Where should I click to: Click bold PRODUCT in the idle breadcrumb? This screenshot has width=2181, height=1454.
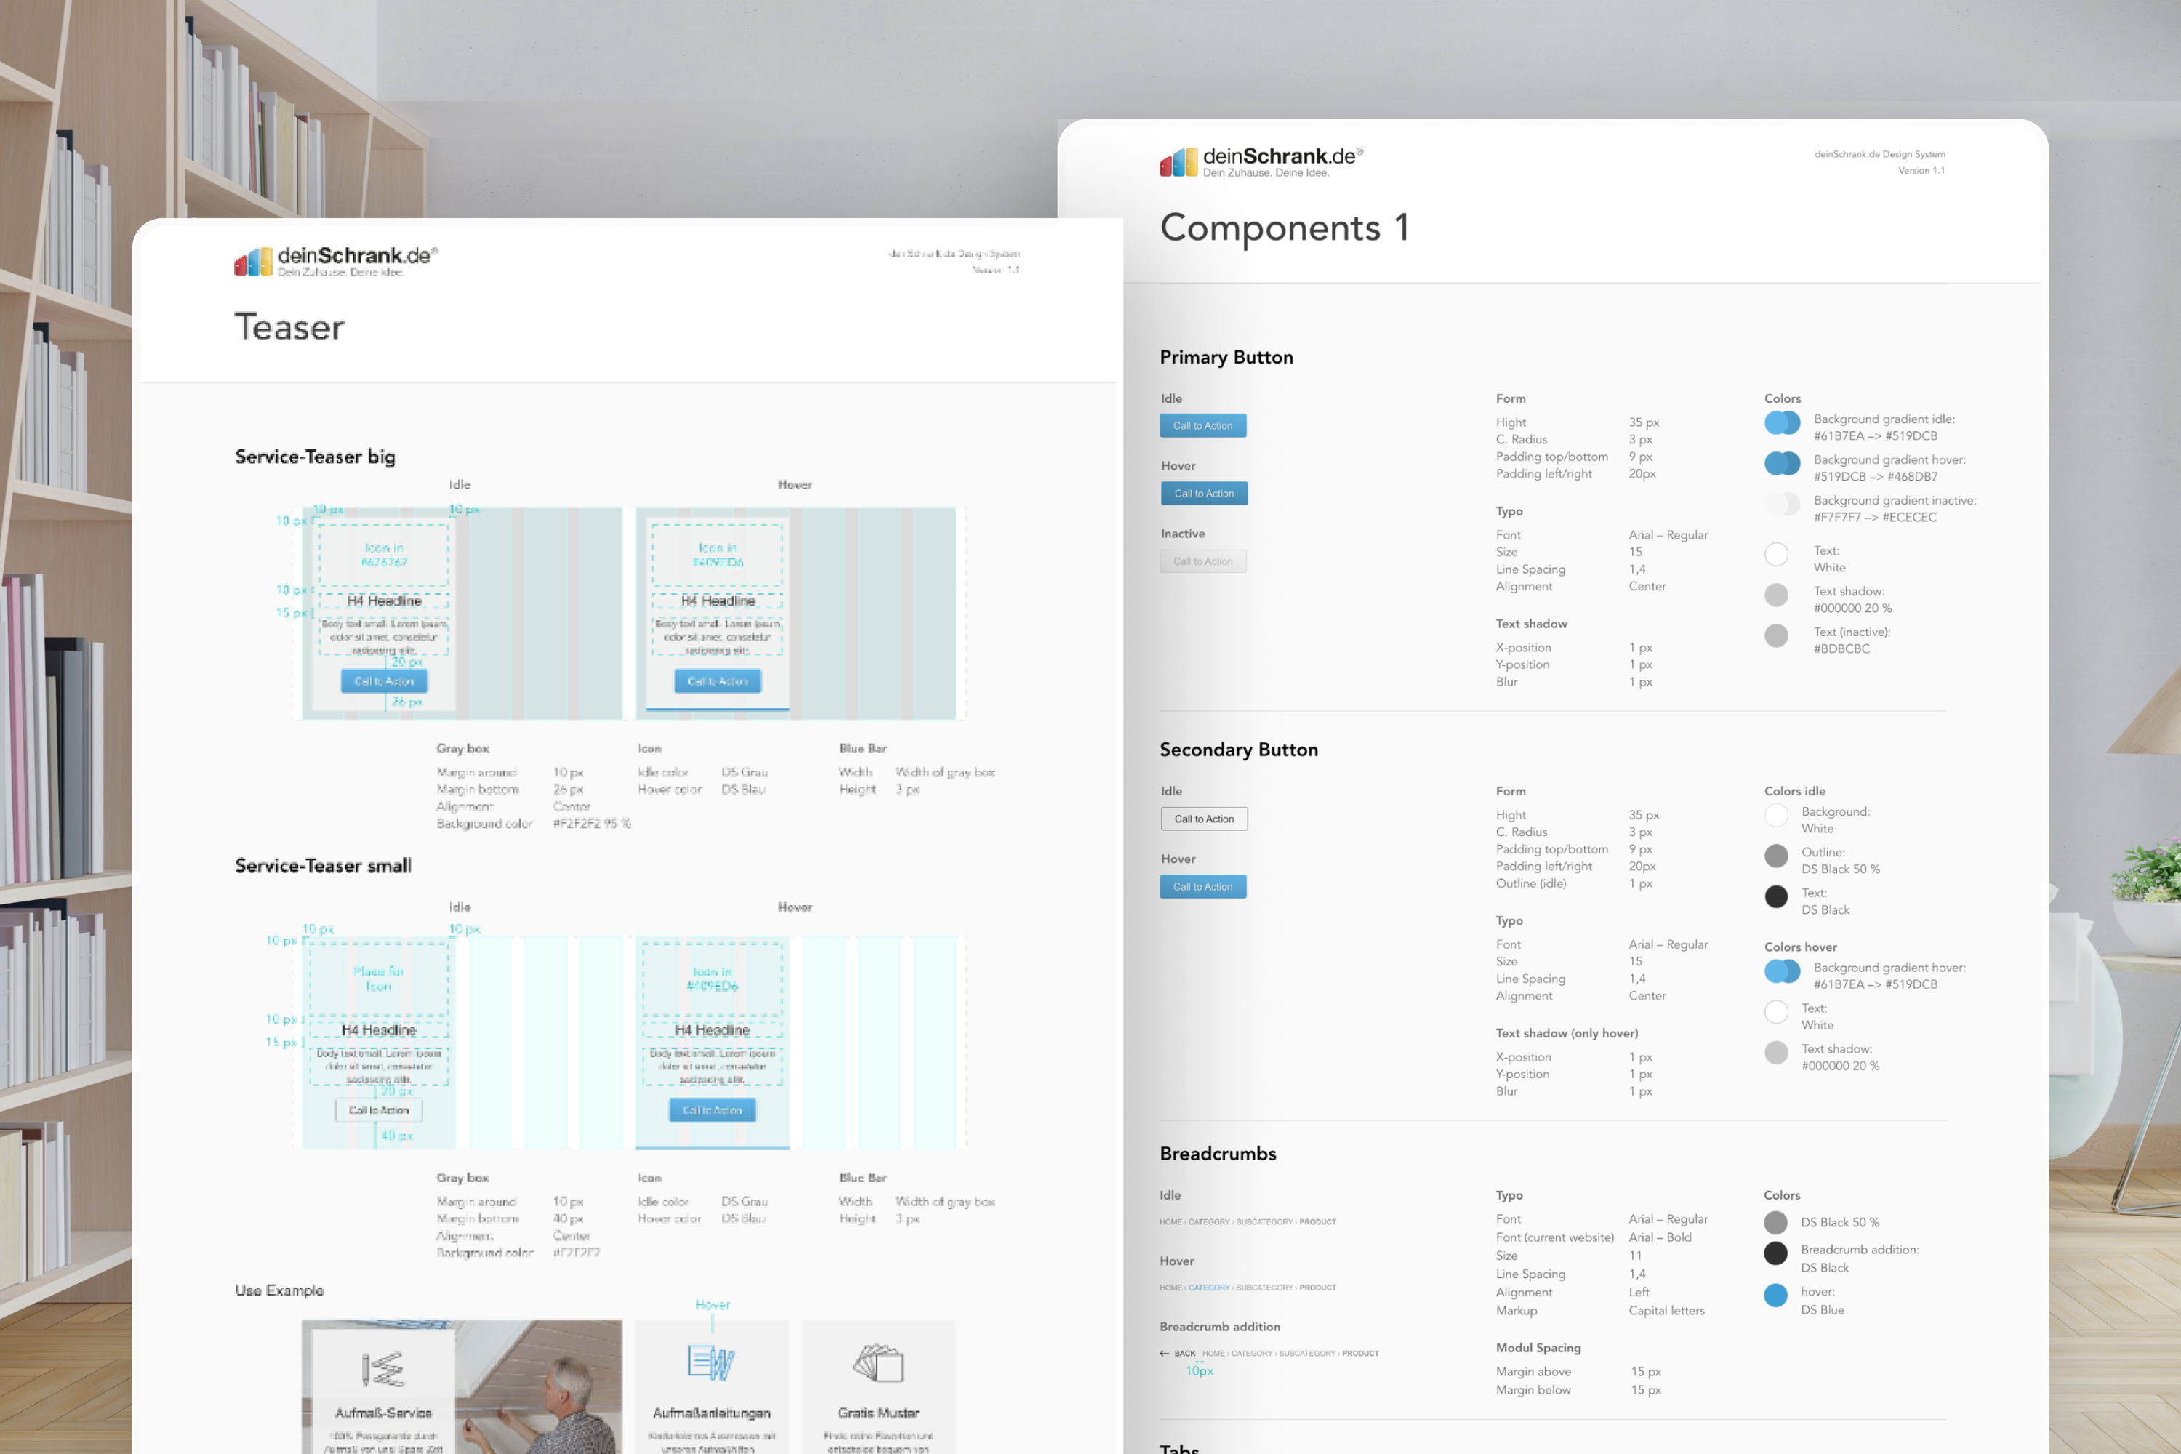1317,1221
